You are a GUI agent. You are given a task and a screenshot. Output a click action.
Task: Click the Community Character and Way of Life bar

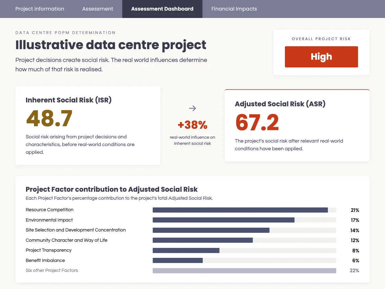[244, 241]
